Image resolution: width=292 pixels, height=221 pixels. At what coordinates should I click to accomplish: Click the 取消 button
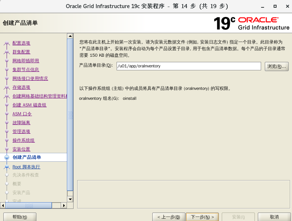[274, 217]
